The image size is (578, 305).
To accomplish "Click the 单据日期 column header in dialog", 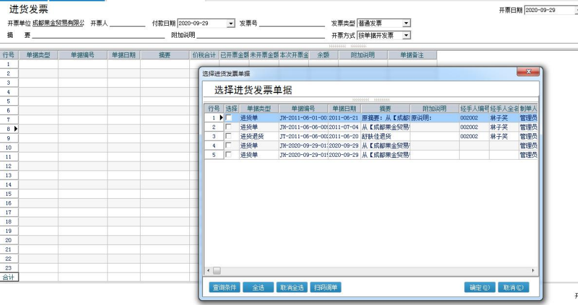I will (344, 109).
